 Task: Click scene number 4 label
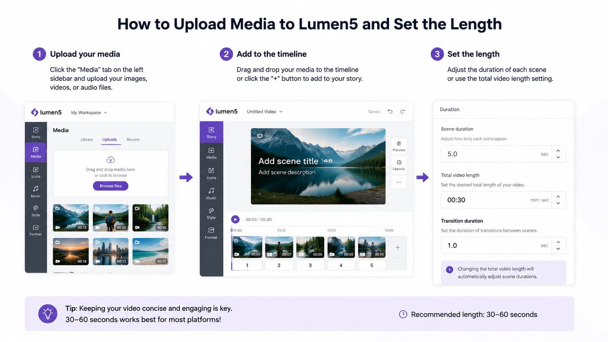(341, 265)
